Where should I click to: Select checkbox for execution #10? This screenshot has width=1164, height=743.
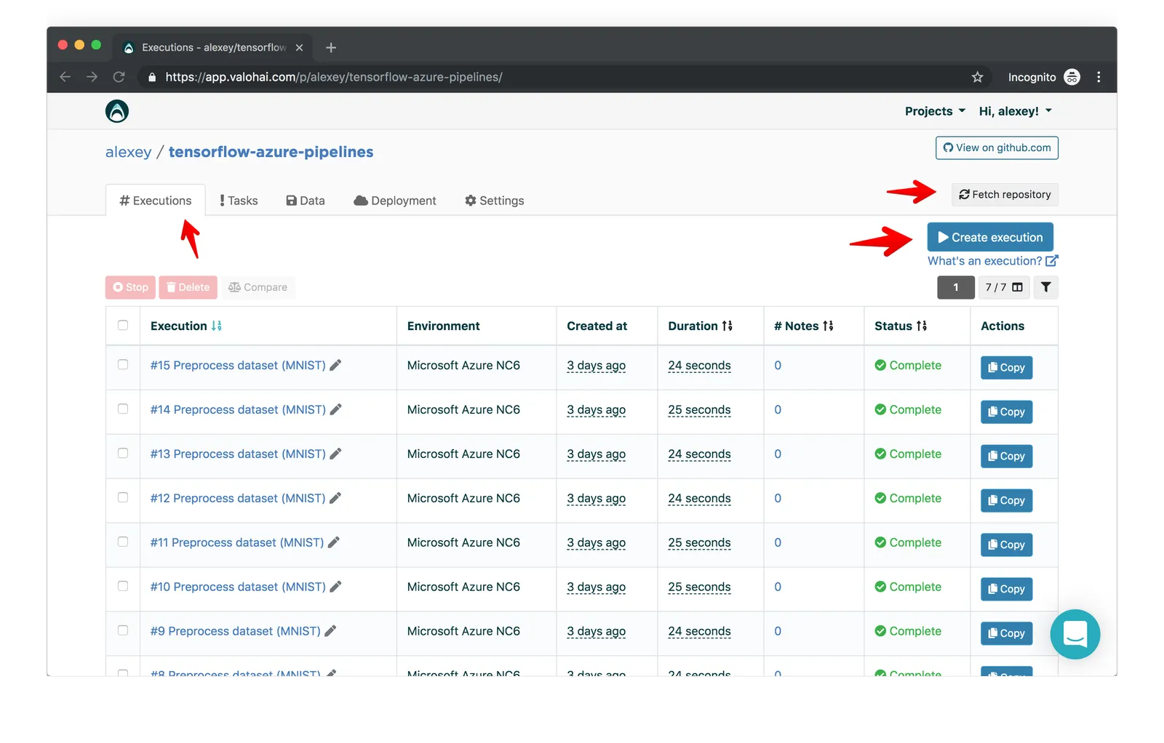(x=123, y=587)
